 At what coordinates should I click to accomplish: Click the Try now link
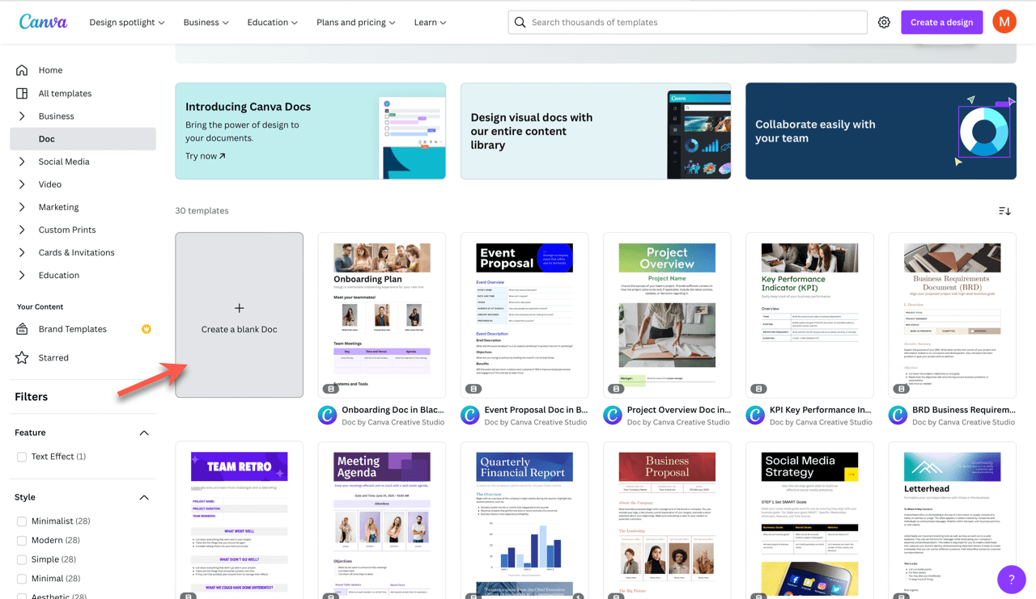206,156
